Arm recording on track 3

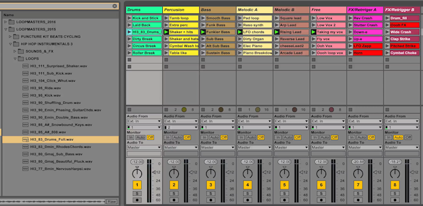click(210, 200)
